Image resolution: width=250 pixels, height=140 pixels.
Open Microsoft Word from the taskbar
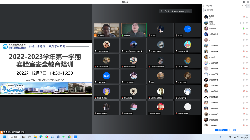(58, 137)
